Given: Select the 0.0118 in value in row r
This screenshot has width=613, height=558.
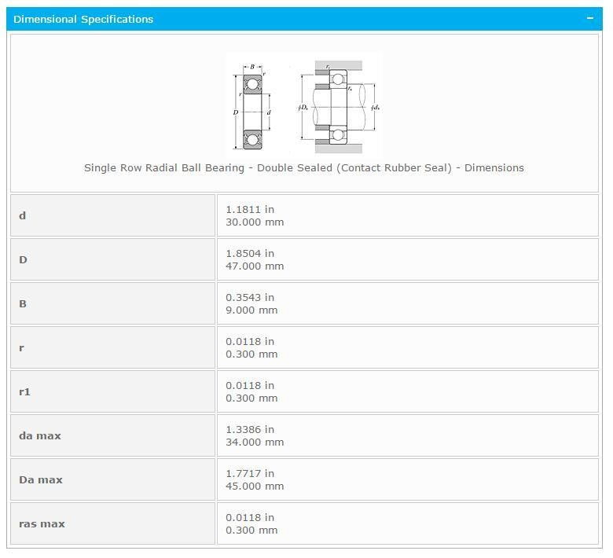Looking at the screenshot, I should (x=250, y=342).
